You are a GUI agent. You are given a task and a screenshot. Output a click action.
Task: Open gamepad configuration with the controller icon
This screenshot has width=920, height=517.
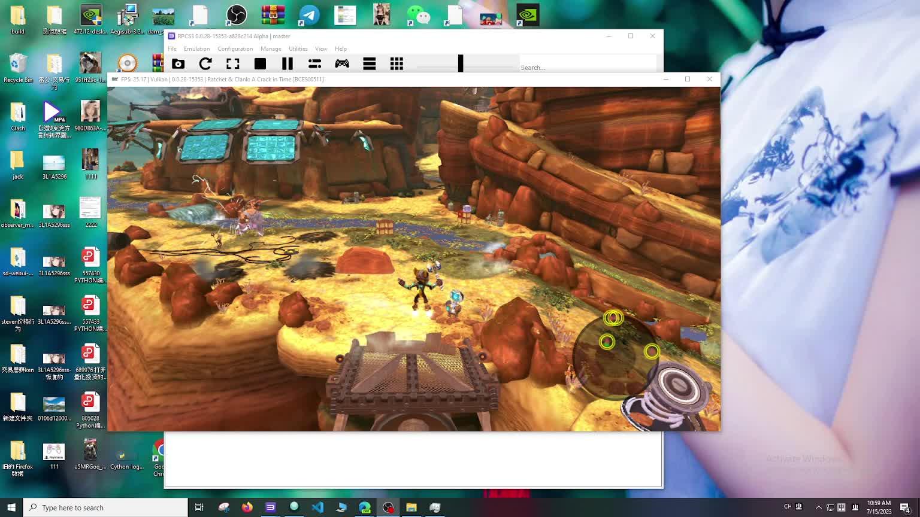pos(341,63)
